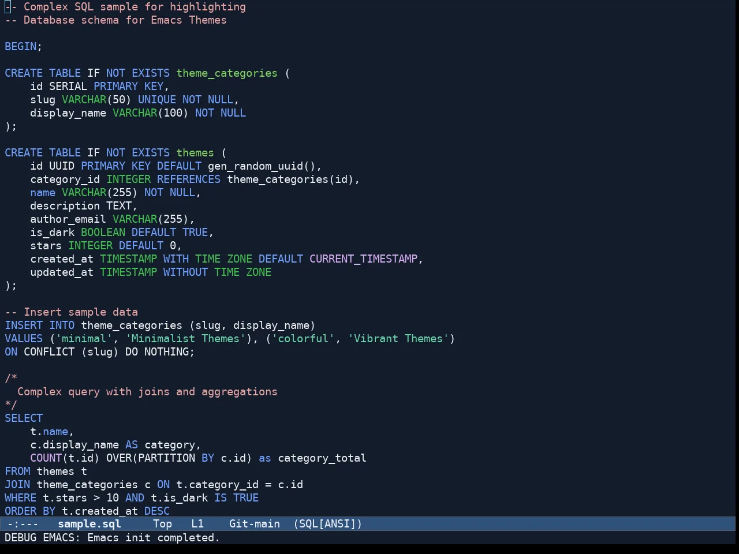
Task: Click the stars column name
Action: pyautogui.click(x=46, y=246)
